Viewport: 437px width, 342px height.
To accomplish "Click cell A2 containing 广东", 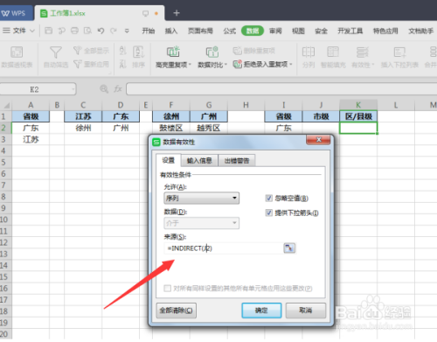I will point(31,128).
